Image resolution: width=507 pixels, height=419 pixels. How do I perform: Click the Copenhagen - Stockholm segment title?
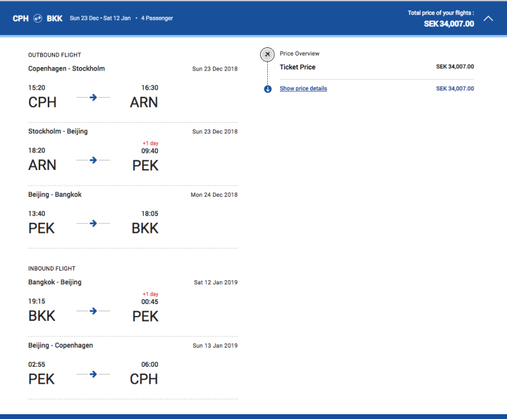66,69
